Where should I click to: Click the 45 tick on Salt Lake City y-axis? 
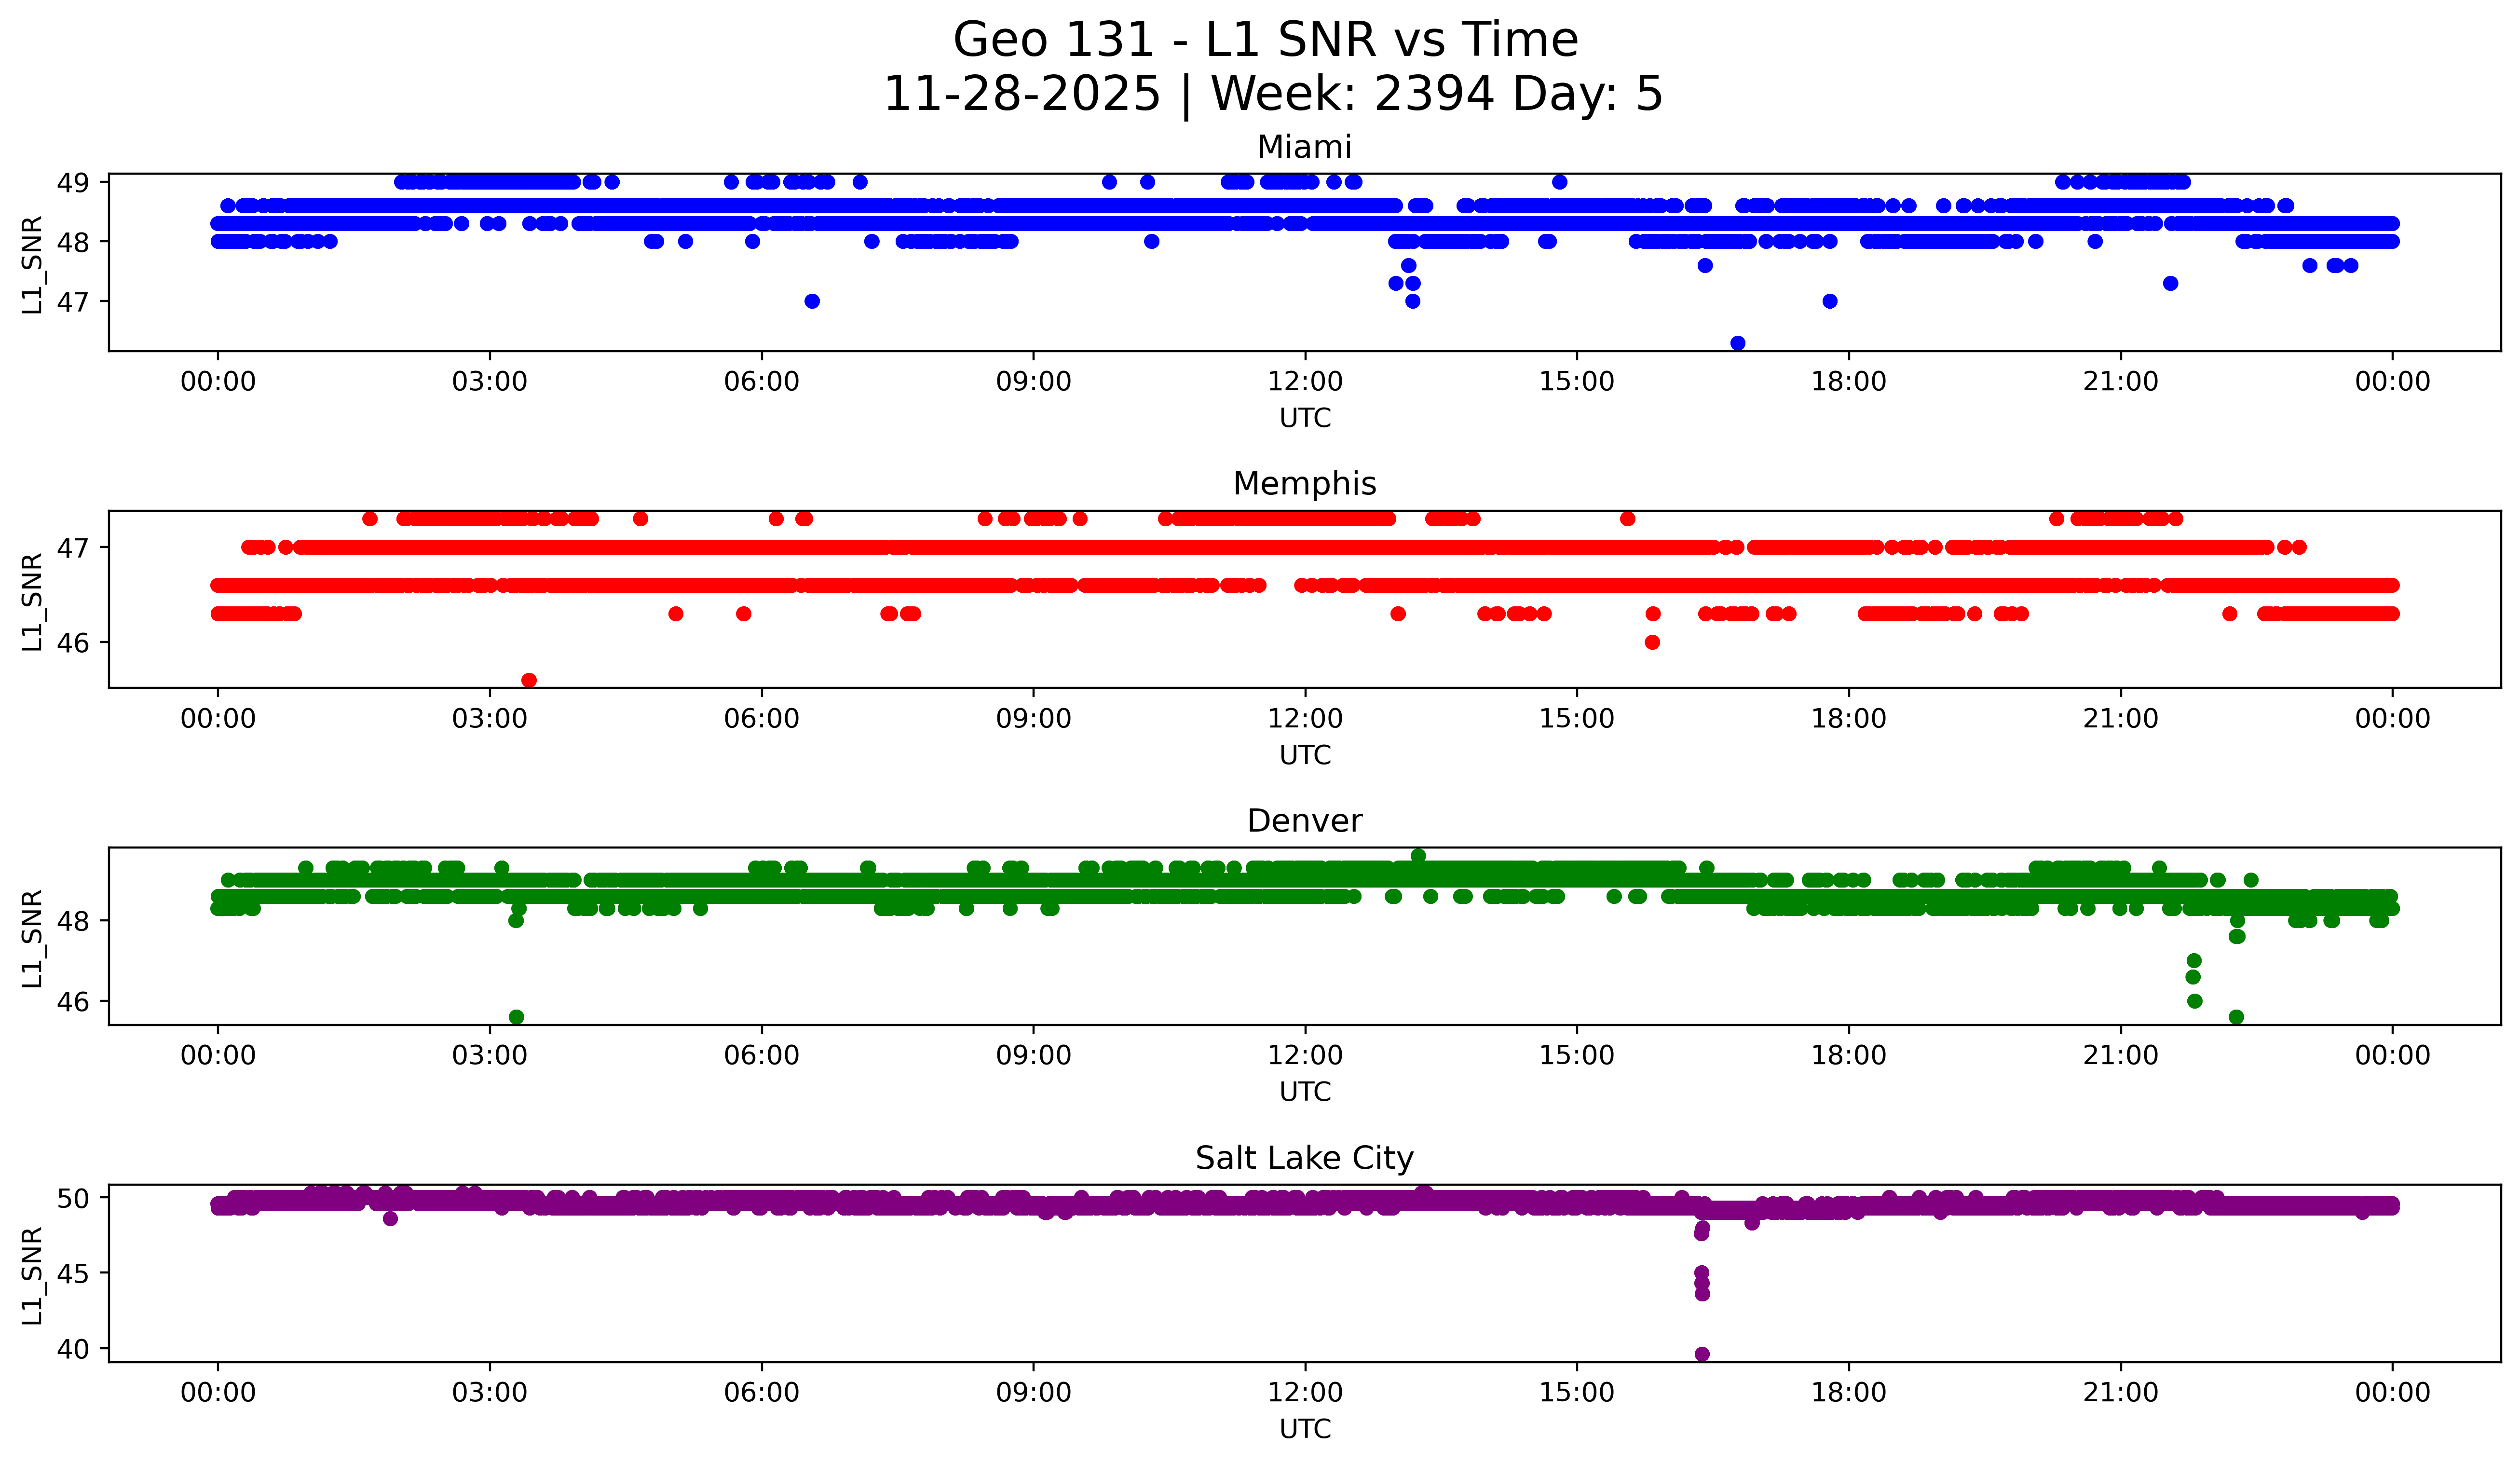pyautogui.click(x=72, y=1274)
